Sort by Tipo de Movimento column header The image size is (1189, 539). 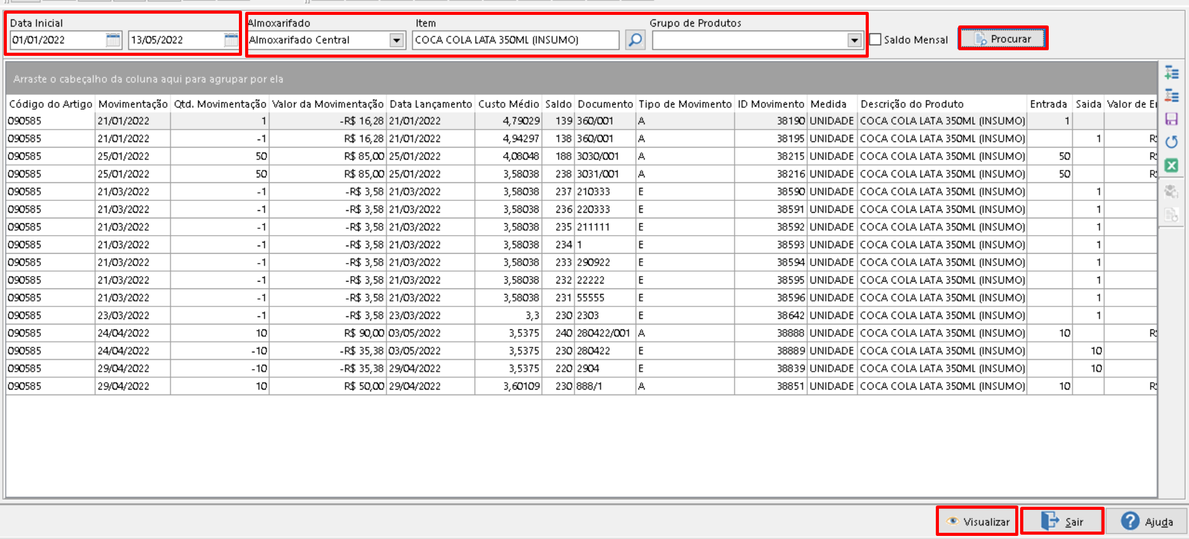[685, 104]
